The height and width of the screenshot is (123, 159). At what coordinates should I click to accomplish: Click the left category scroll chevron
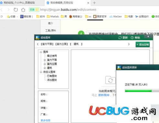[38, 44]
